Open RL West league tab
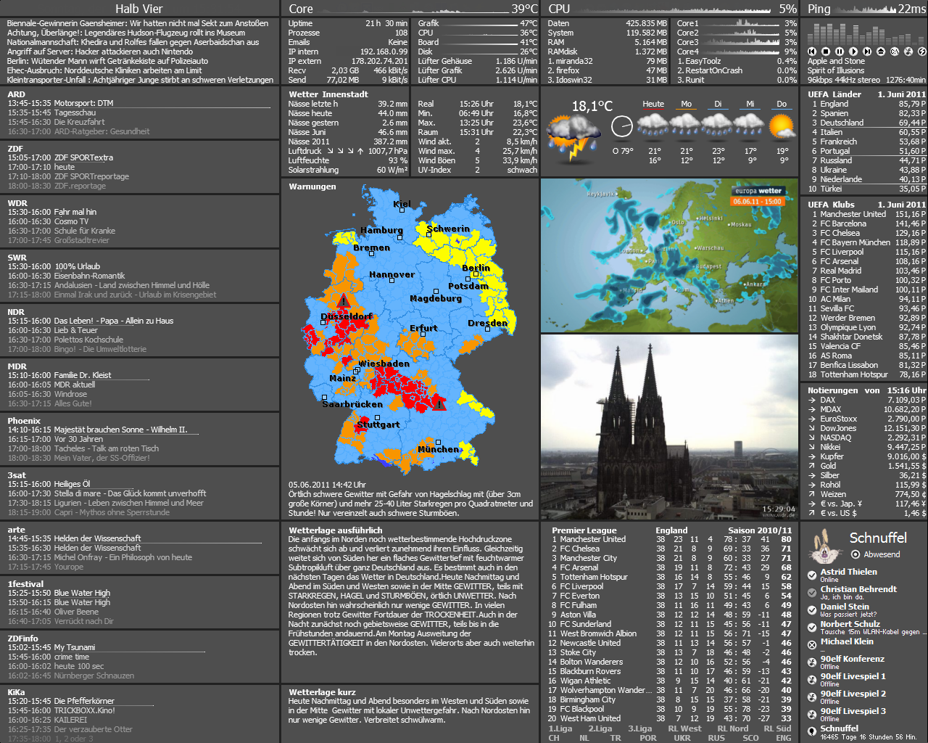Screen dimensions: 928x743 coord(684,728)
